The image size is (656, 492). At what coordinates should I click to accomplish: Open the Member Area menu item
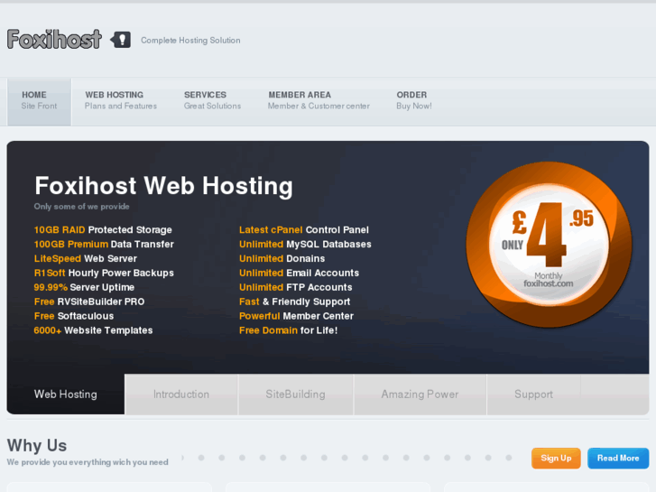pyautogui.click(x=319, y=100)
